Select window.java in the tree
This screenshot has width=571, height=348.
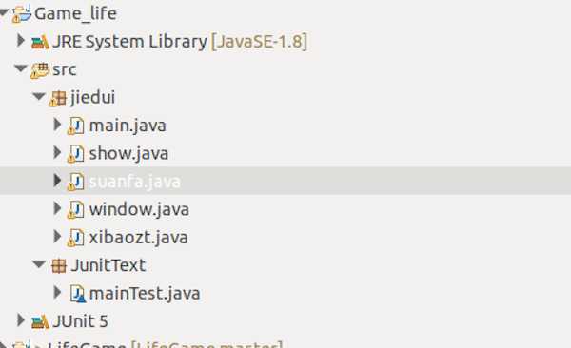tap(139, 209)
